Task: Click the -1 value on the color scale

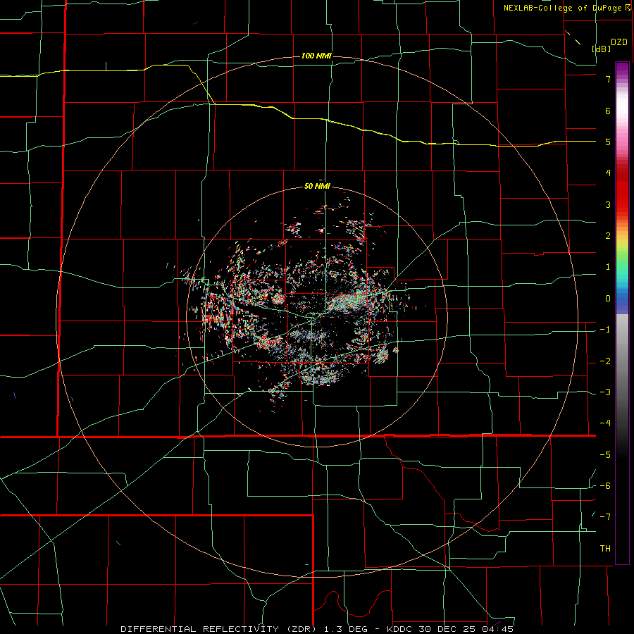Action: coord(605,330)
